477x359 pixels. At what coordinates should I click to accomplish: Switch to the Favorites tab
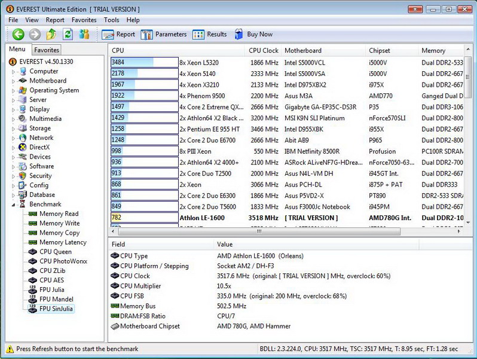coord(46,50)
